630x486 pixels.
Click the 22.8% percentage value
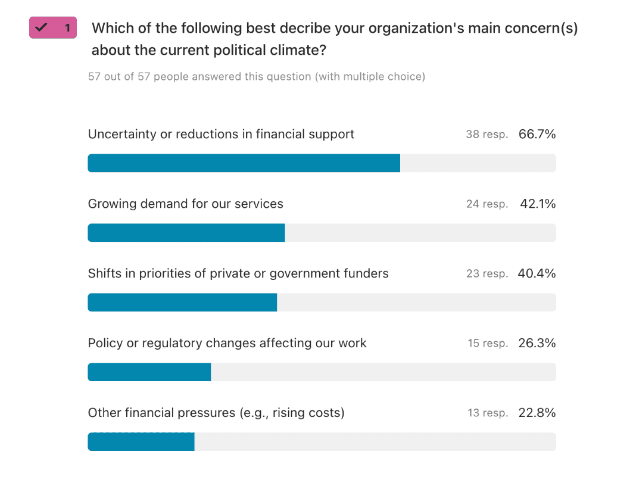[x=537, y=413]
